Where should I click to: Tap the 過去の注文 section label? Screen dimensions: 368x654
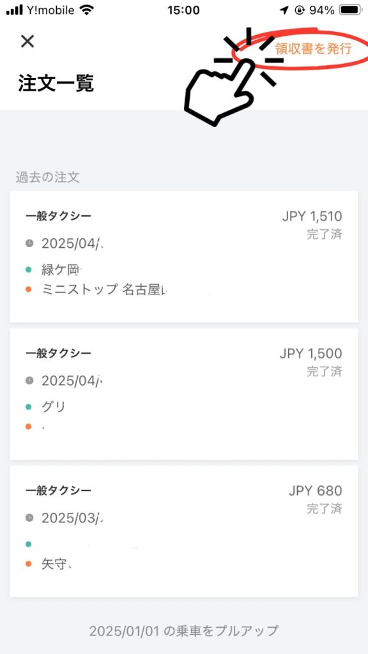(47, 177)
